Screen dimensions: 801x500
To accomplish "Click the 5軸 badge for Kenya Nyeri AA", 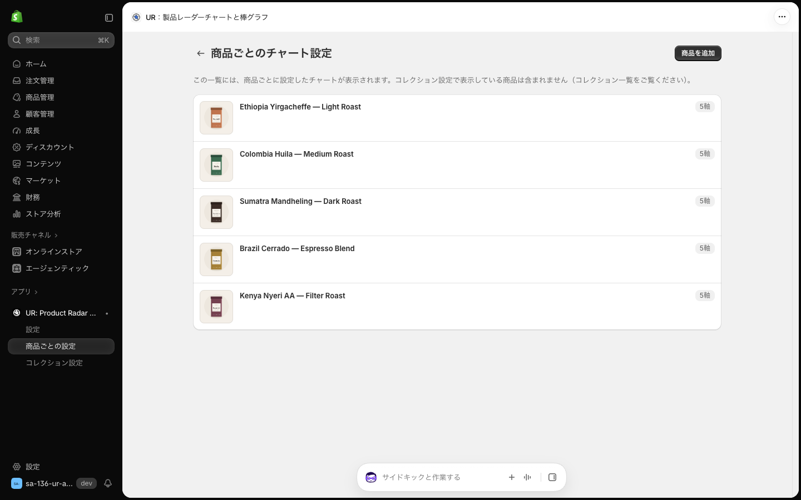I will (705, 296).
